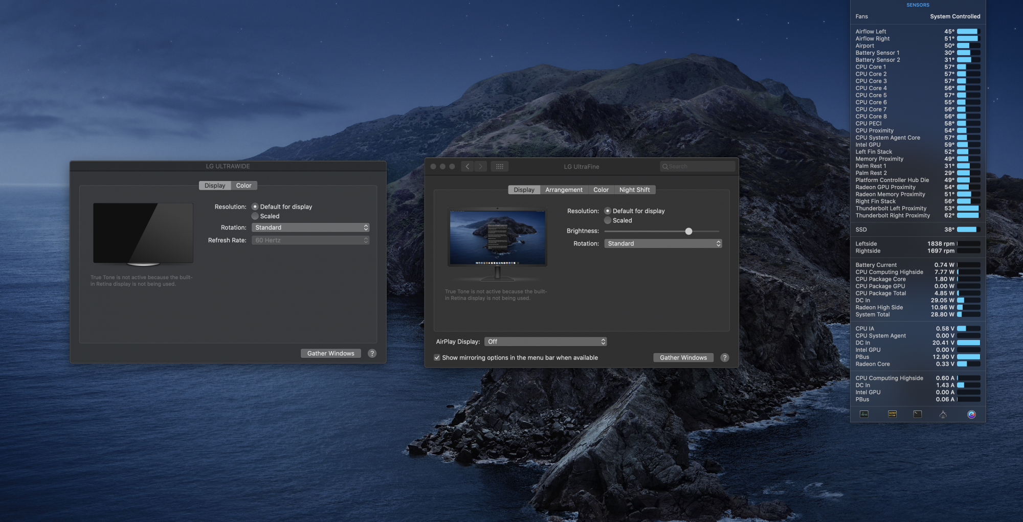Click the Search field in LG UltraFine
Image resolution: width=1023 pixels, height=522 pixels.
click(698, 166)
